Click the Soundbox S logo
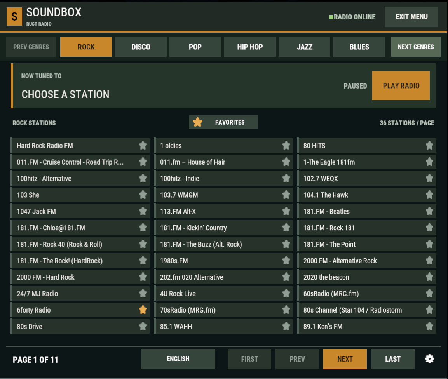Screen dimensions: 448x379 (14, 17)
